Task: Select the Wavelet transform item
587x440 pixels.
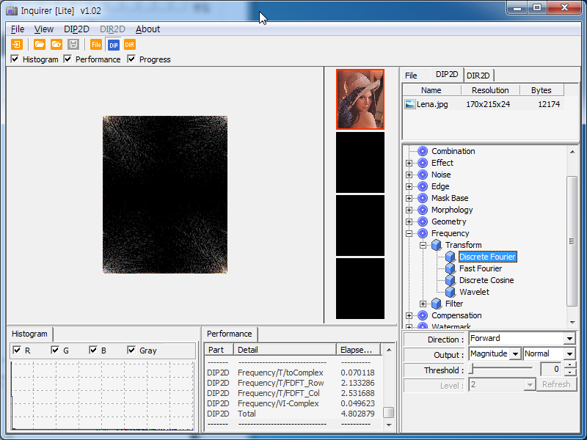Action: click(474, 292)
